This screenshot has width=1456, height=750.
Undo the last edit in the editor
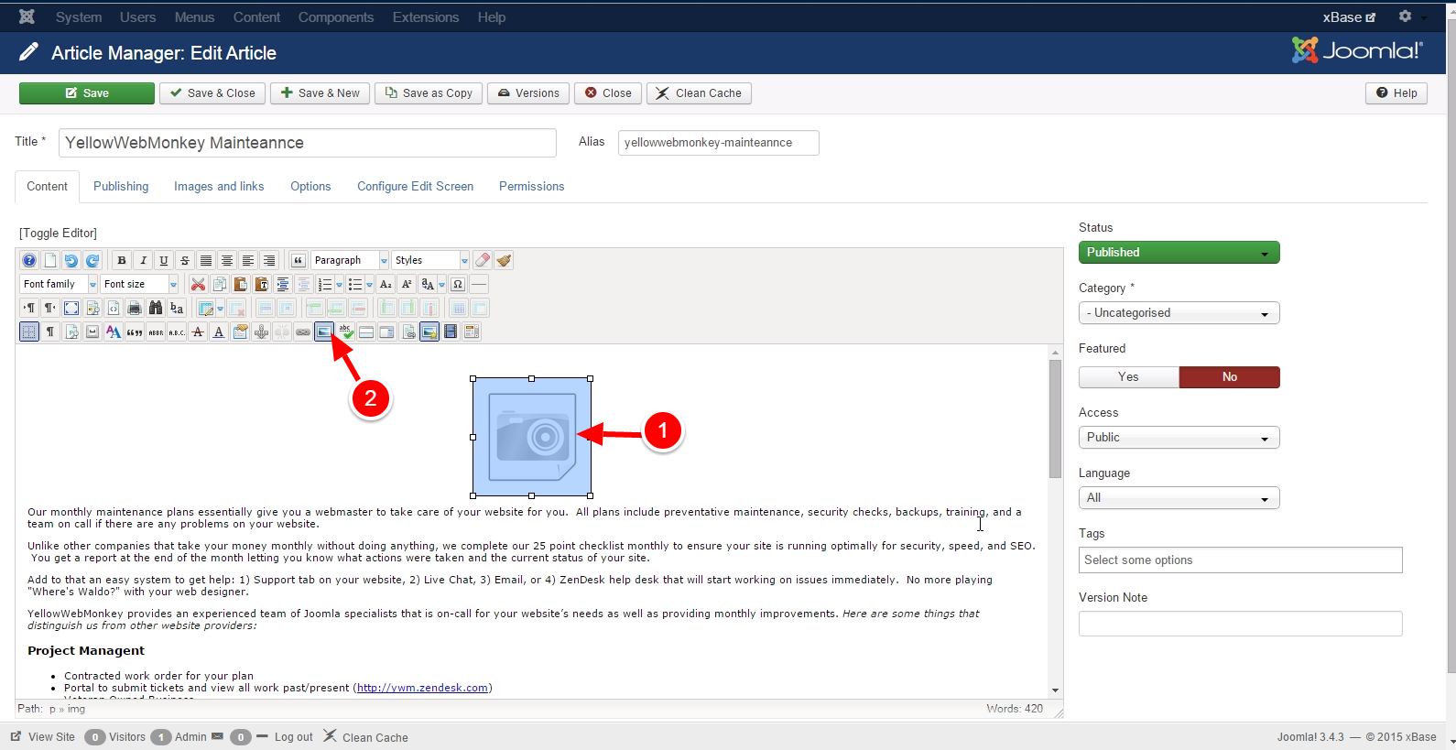71,260
